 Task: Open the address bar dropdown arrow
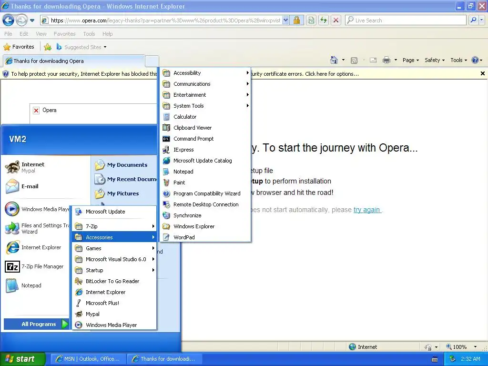pos(286,20)
